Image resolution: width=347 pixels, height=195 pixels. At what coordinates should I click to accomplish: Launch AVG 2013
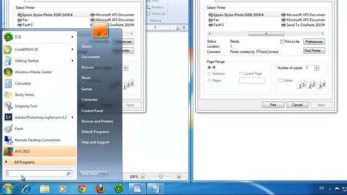point(40,152)
